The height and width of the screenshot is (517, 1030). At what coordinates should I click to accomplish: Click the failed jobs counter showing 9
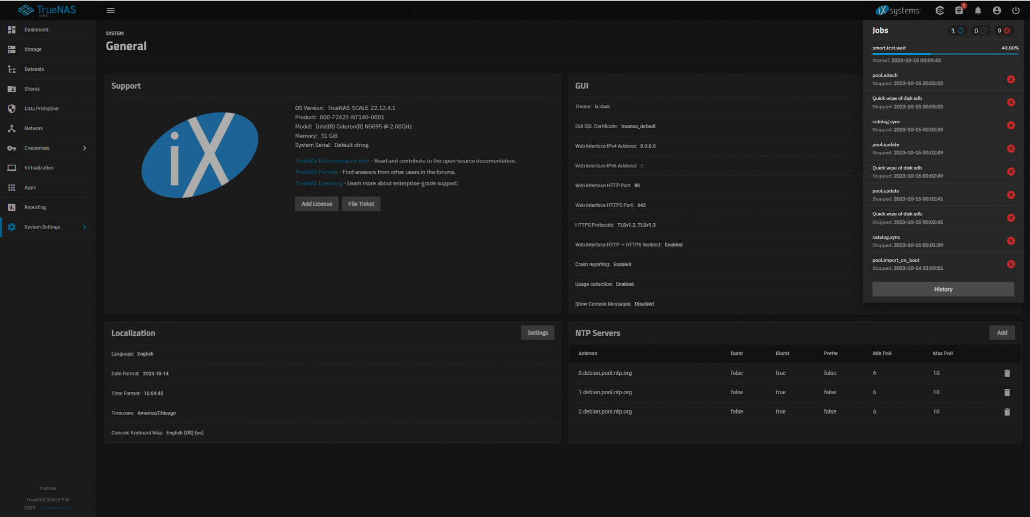click(x=1004, y=31)
